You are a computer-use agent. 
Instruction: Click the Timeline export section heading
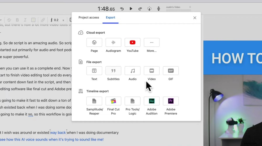97,91
